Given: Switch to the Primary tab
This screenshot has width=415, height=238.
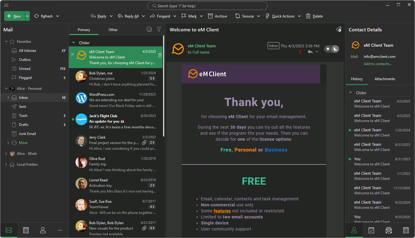Looking at the screenshot, I should (84, 30).
